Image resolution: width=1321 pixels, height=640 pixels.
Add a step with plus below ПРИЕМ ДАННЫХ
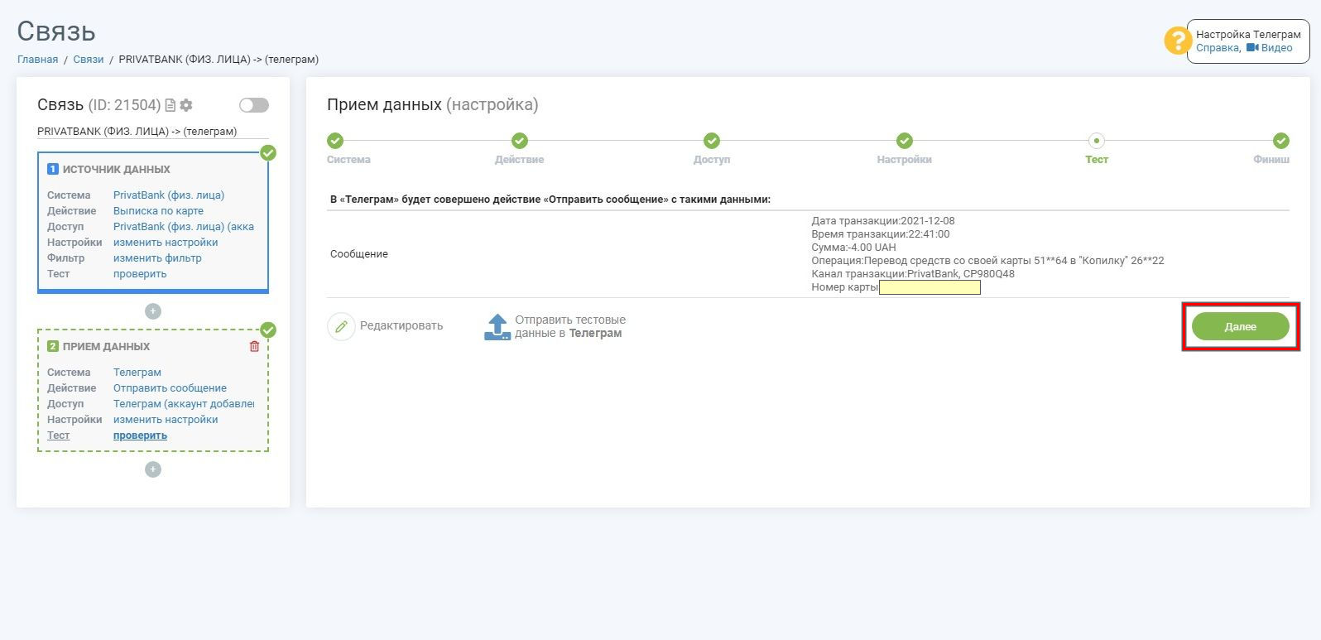point(153,469)
